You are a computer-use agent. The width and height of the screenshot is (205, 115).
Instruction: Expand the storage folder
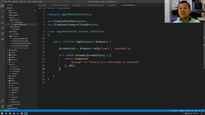[13, 76]
